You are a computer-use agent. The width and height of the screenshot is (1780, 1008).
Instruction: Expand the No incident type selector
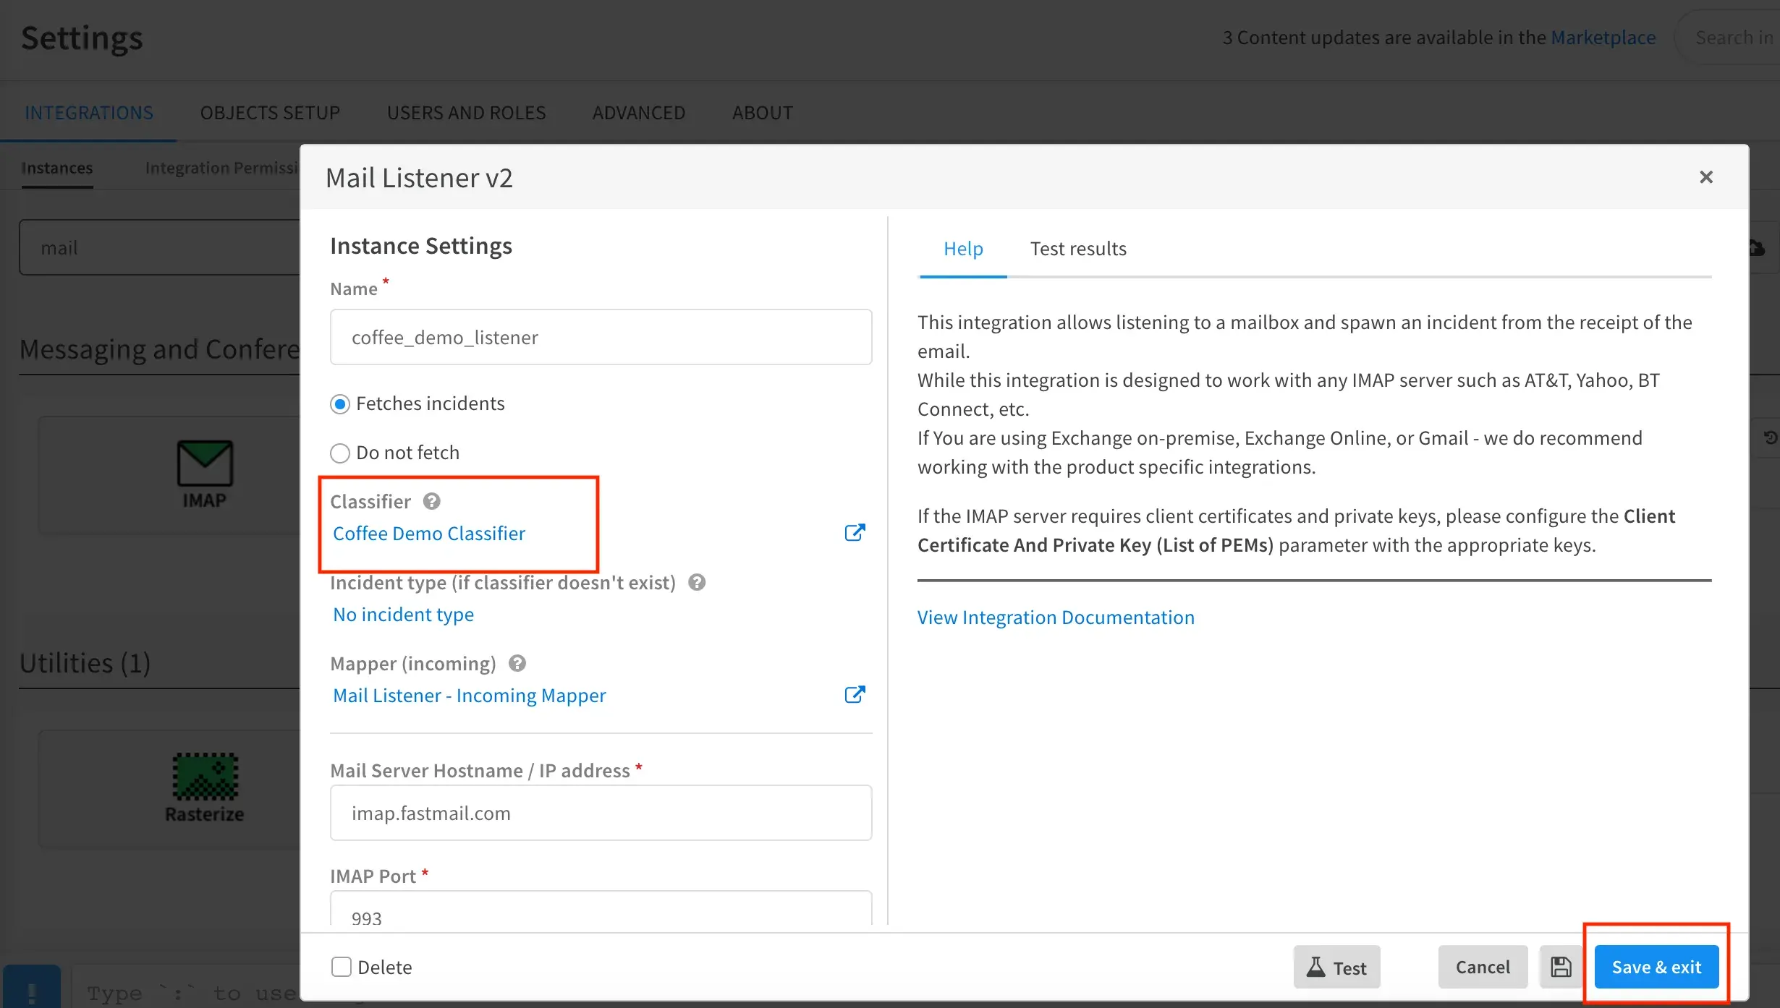(x=404, y=613)
